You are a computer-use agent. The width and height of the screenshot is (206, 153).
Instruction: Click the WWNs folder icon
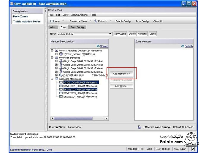point(56,58)
